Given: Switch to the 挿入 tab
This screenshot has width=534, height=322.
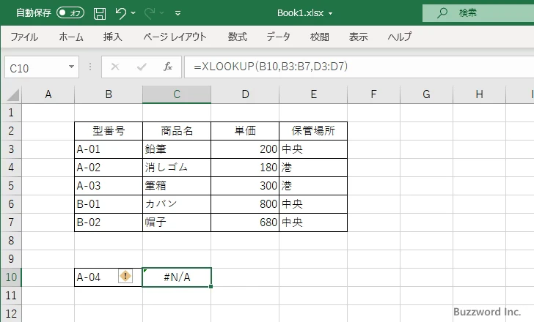Looking at the screenshot, I should (113, 37).
